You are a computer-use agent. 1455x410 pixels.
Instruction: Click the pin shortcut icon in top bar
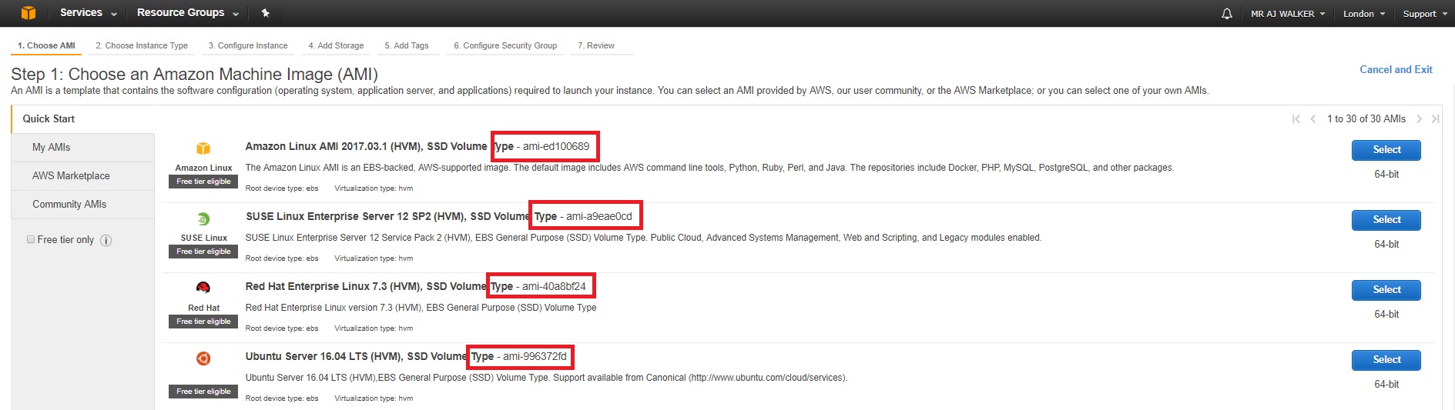click(x=265, y=13)
